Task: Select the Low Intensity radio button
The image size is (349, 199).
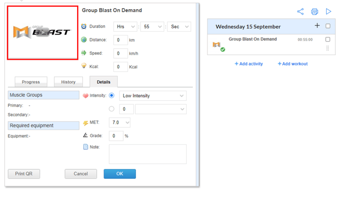Action: (x=112, y=96)
